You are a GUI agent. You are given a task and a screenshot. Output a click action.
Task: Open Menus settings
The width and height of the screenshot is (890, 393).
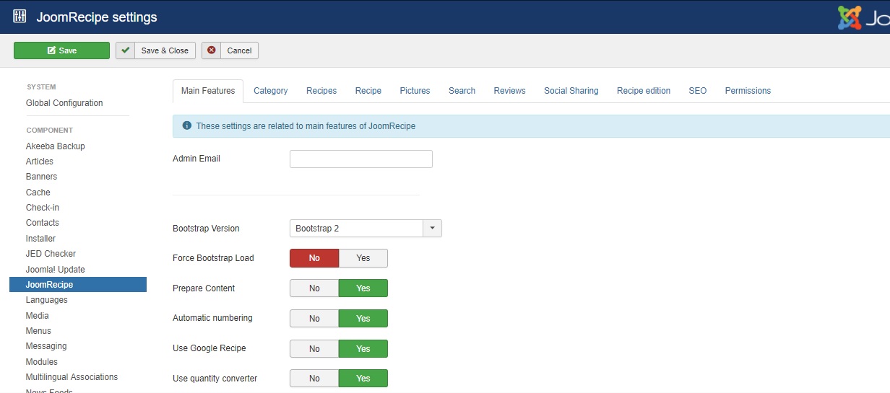tap(38, 331)
